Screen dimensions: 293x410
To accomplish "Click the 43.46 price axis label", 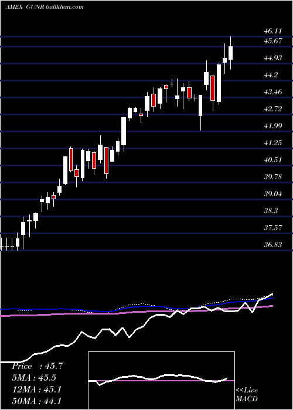I will (272, 92).
